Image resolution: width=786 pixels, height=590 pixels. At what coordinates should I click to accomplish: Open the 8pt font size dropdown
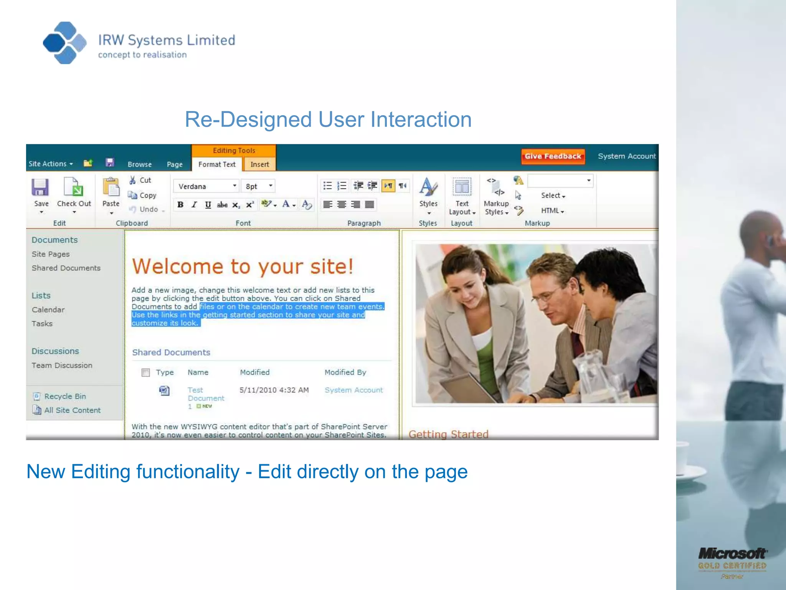pos(271,186)
